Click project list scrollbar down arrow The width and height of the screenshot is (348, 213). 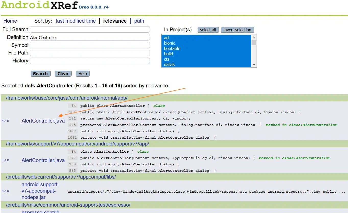(x=254, y=65)
